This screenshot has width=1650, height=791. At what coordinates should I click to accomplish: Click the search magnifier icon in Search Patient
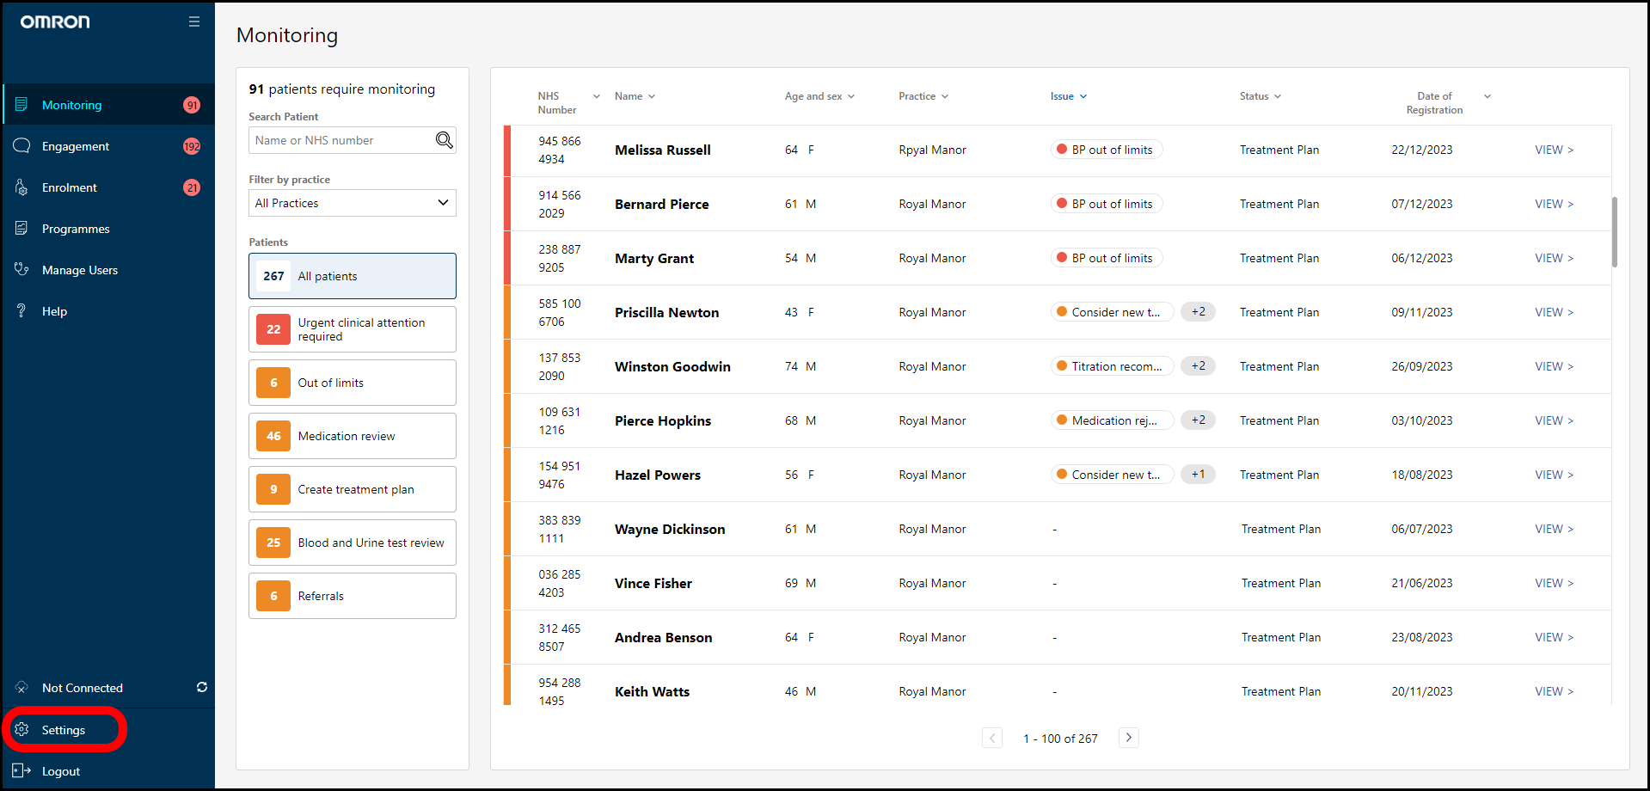point(444,140)
